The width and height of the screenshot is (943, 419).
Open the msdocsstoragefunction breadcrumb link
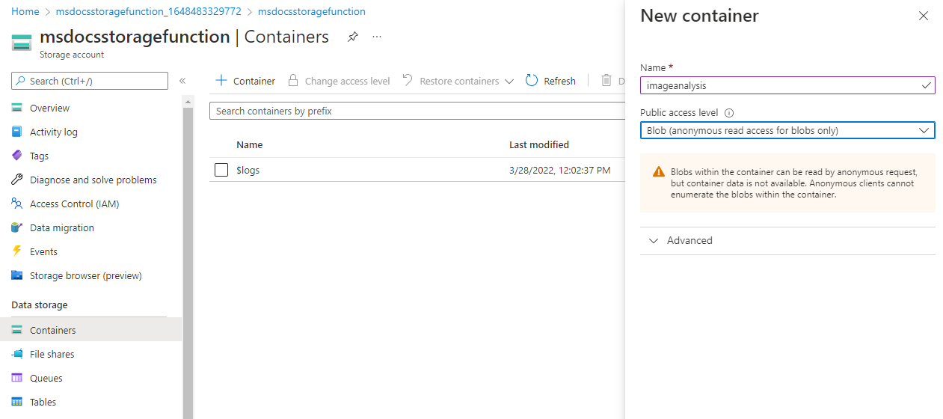coord(311,12)
